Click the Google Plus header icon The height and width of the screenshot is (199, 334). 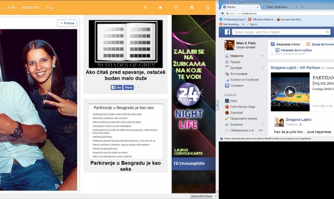tap(176, 7)
